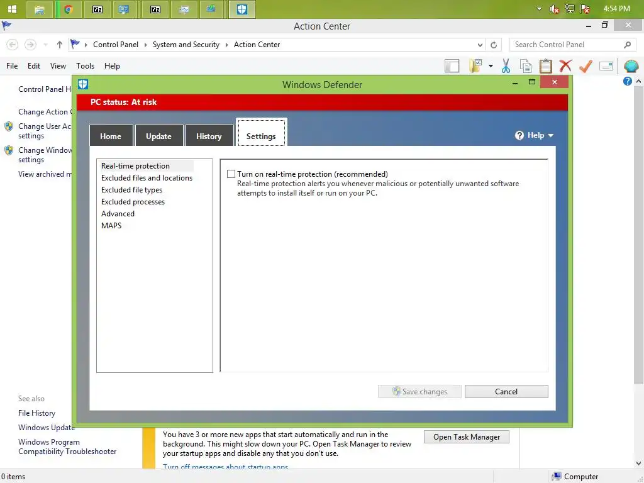Click the Open Task Manager button
This screenshot has height=483, width=644.
(467, 437)
